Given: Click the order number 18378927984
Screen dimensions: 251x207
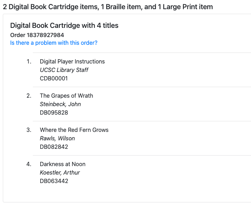Looking at the screenshot, I should (37, 35).
